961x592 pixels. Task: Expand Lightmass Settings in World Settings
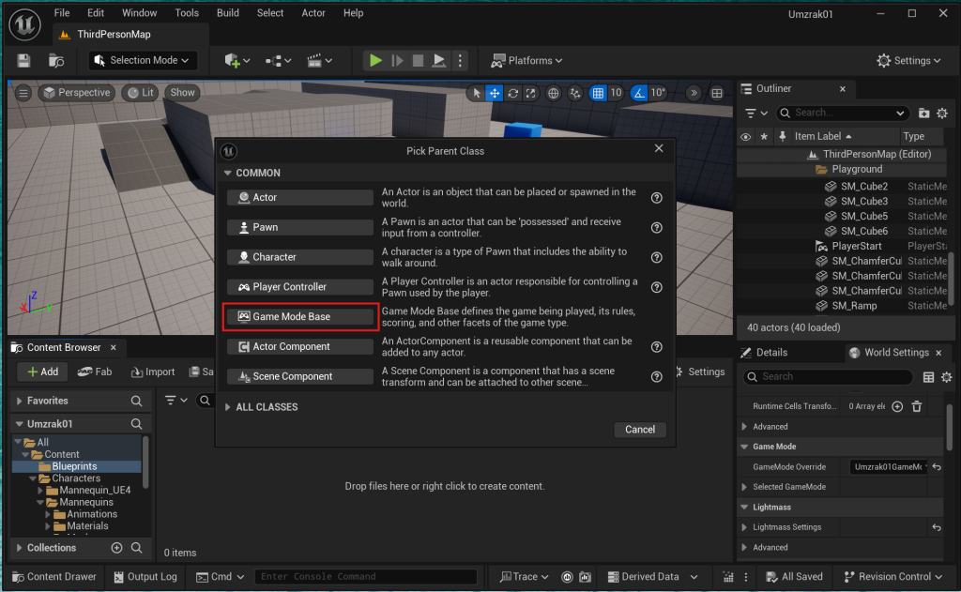pyautogui.click(x=744, y=527)
